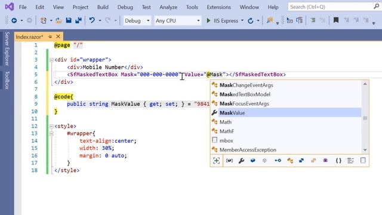Filter IntelliSense by interfaces connector icon
This screenshot has height=215, width=382.
(278, 161)
